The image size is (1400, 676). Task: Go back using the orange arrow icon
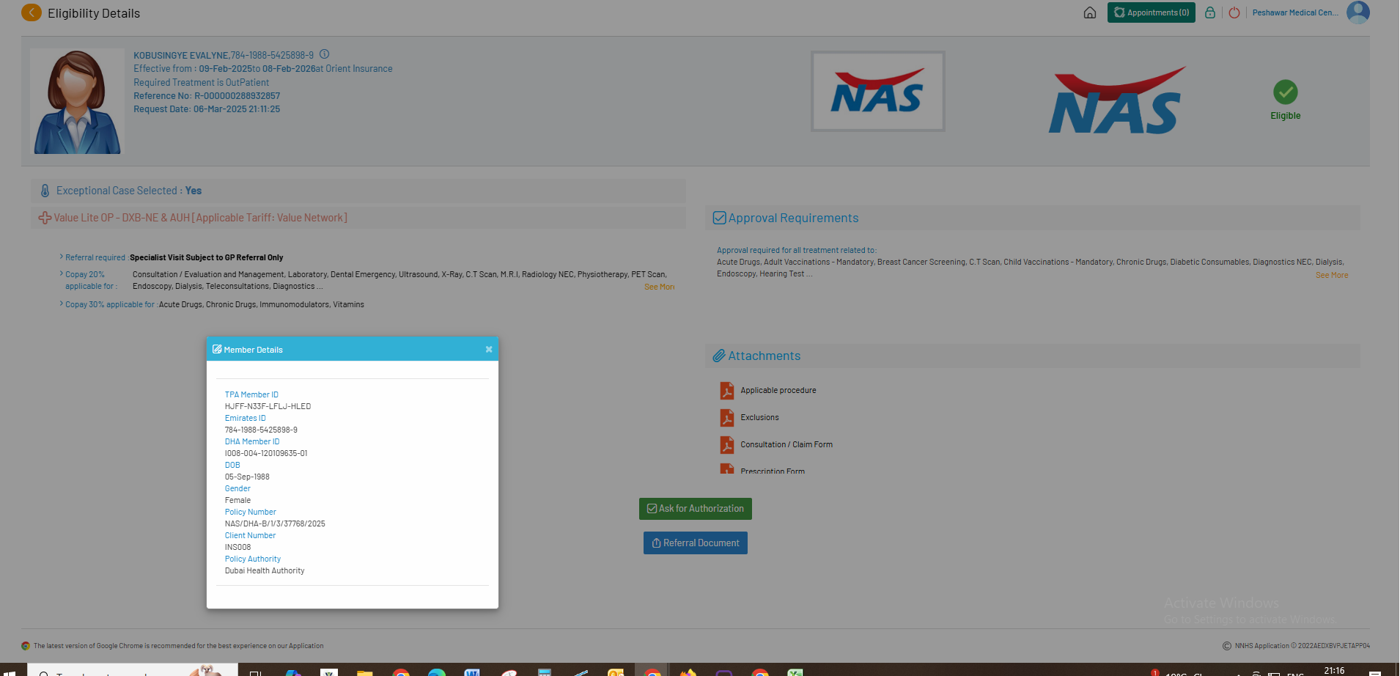click(32, 12)
